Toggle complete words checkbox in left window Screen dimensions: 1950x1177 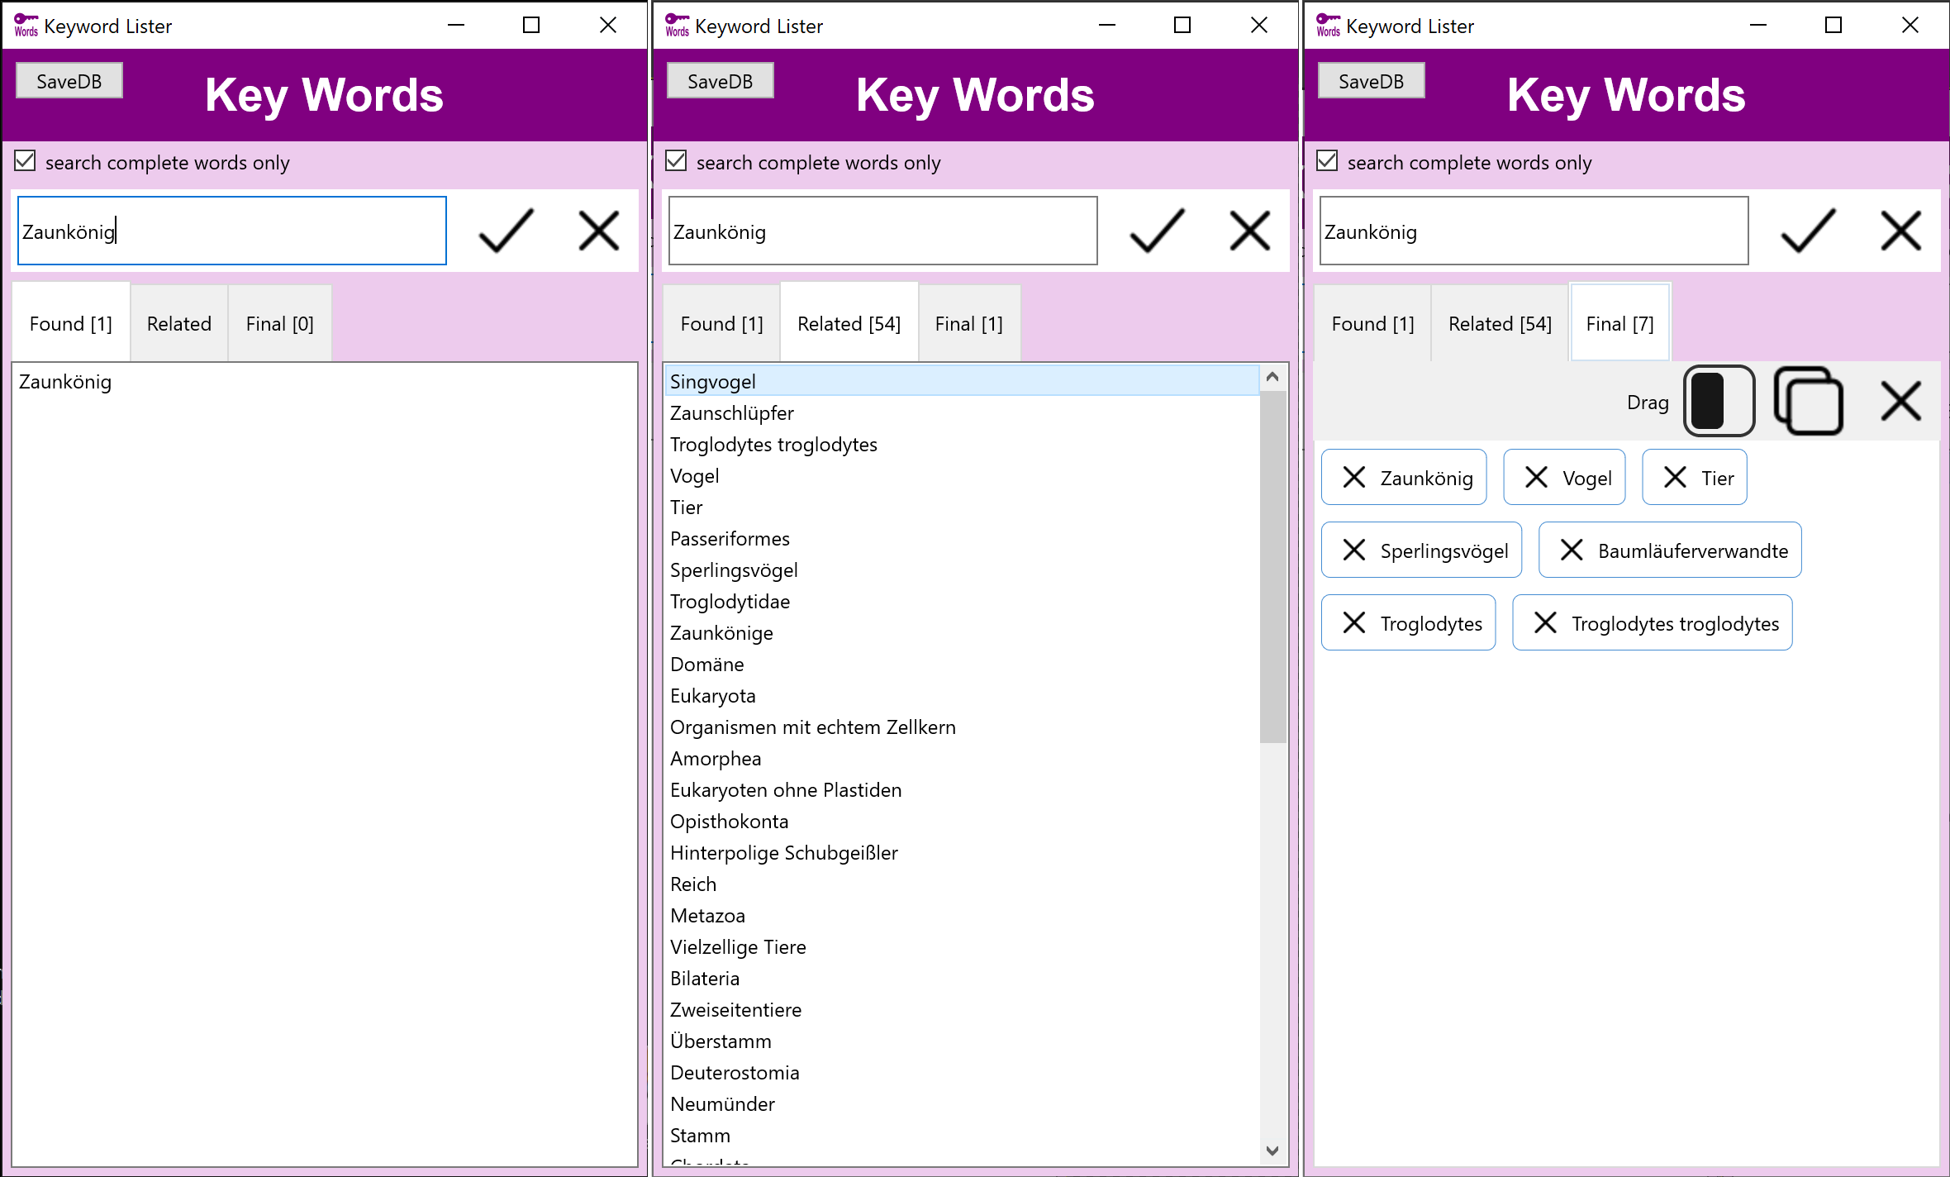click(26, 161)
